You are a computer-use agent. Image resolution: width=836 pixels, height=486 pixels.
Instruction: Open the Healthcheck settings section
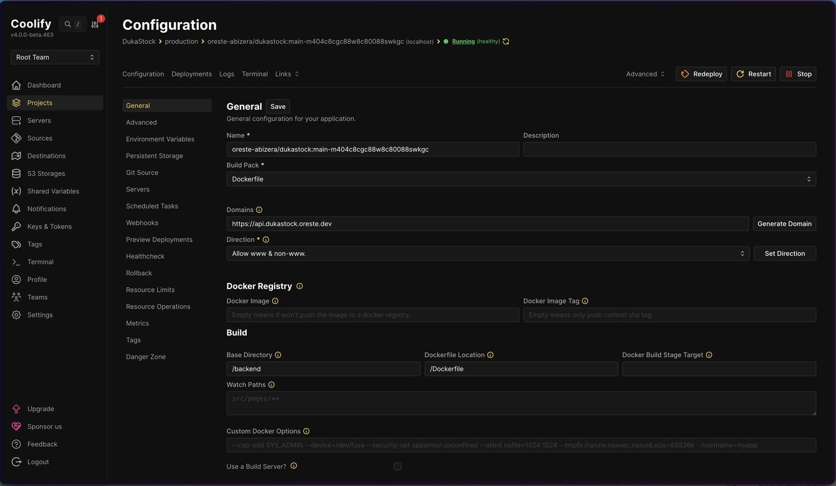click(x=145, y=256)
